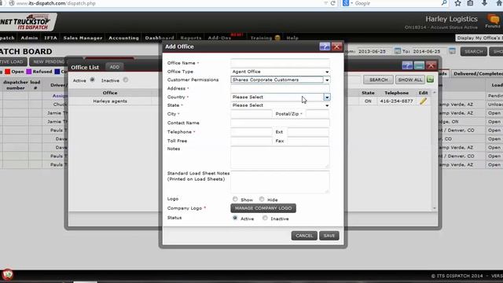Click the Office Name input field
503x283 pixels.
(x=280, y=63)
